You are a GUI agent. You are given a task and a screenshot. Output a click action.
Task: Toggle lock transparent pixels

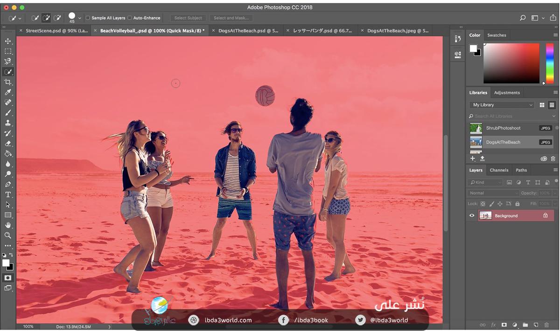[483, 204]
